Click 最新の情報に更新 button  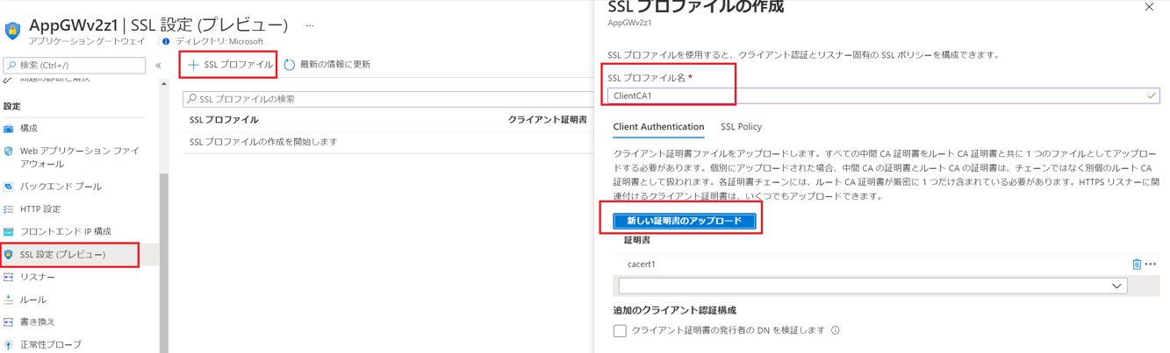point(327,65)
